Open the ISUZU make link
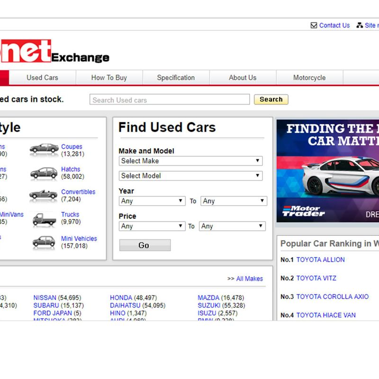Image resolution: width=379 pixels, height=379 pixels. click(x=207, y=313)
